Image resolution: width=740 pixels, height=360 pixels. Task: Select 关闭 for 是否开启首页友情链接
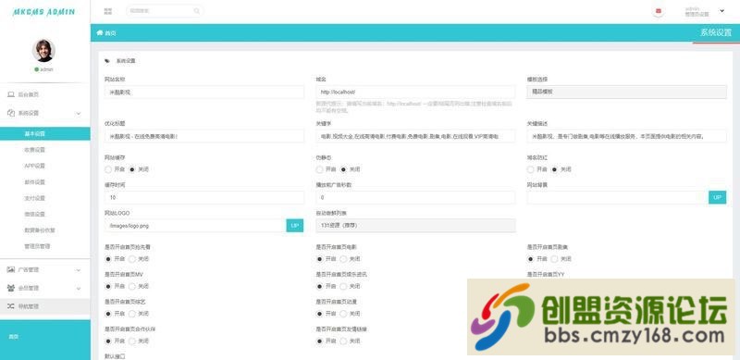[x=343, y=341]
